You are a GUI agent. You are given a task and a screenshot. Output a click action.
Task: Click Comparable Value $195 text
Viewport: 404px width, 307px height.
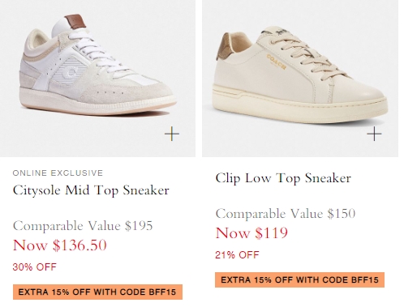pyautogui.click(x=83, y=226)
